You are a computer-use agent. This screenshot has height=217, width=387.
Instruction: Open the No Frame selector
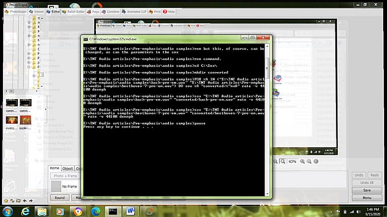65,187
